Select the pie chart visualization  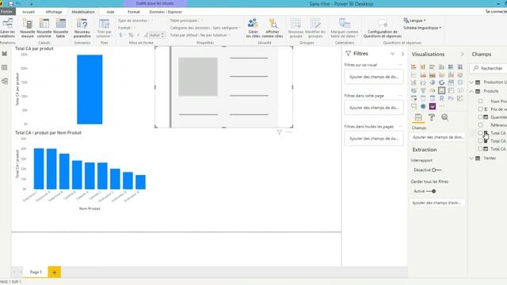point(433,82)
